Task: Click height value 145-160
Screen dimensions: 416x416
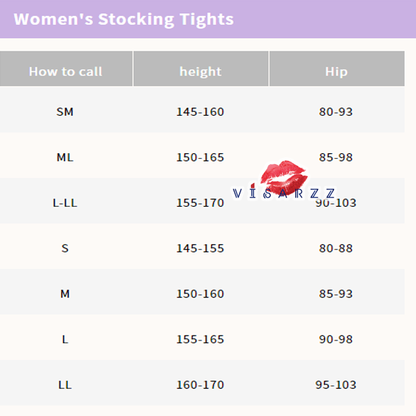Action: point(200,112)
